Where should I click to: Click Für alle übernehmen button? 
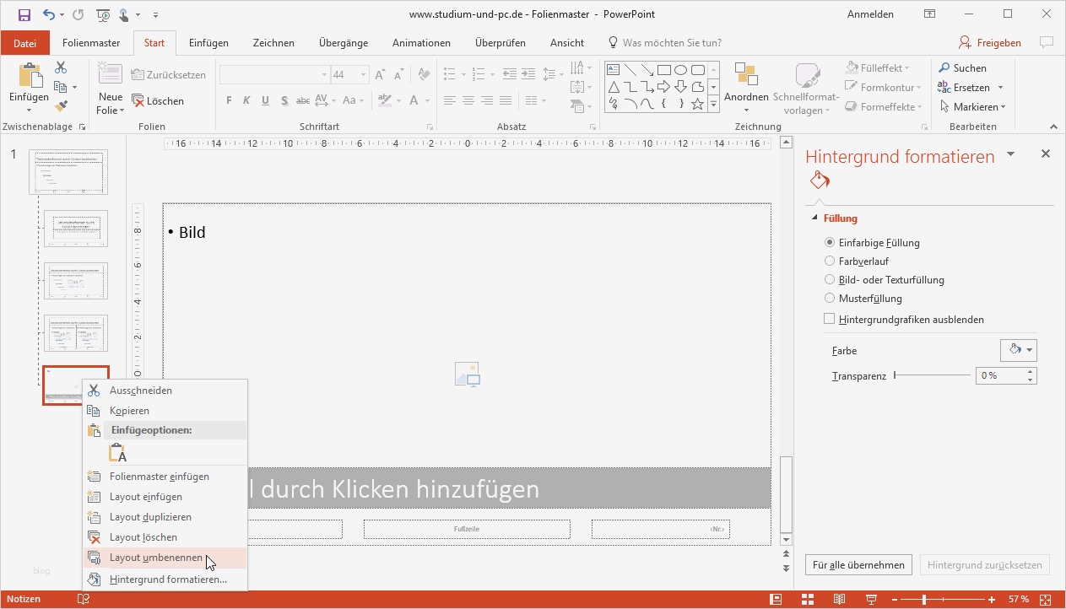tap(858, 564)
